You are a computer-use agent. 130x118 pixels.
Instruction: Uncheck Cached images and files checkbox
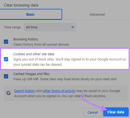point(6,76)
